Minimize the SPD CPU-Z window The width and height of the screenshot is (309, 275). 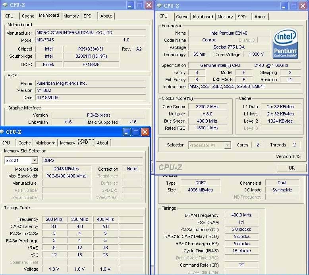(127, 132)
